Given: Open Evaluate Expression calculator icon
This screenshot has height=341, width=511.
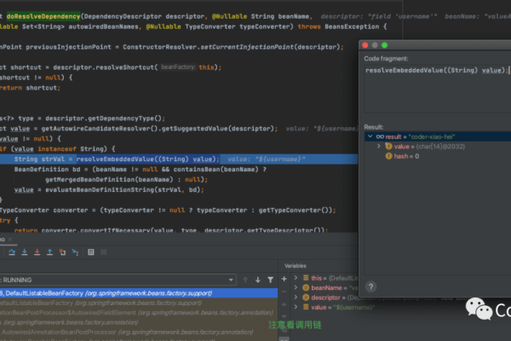Looking at the screenshot, I should (x=91, y=252).
